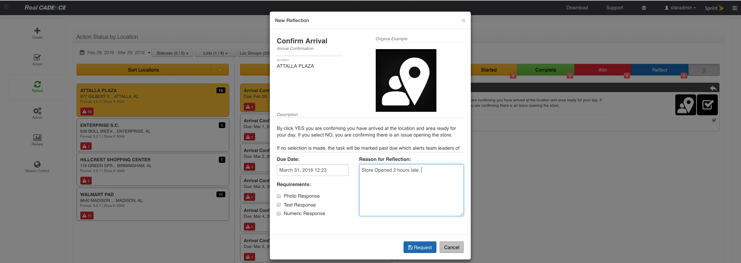Screen dimensions: 741x263
Task: Click the Due Date input field
Action: 312,170
